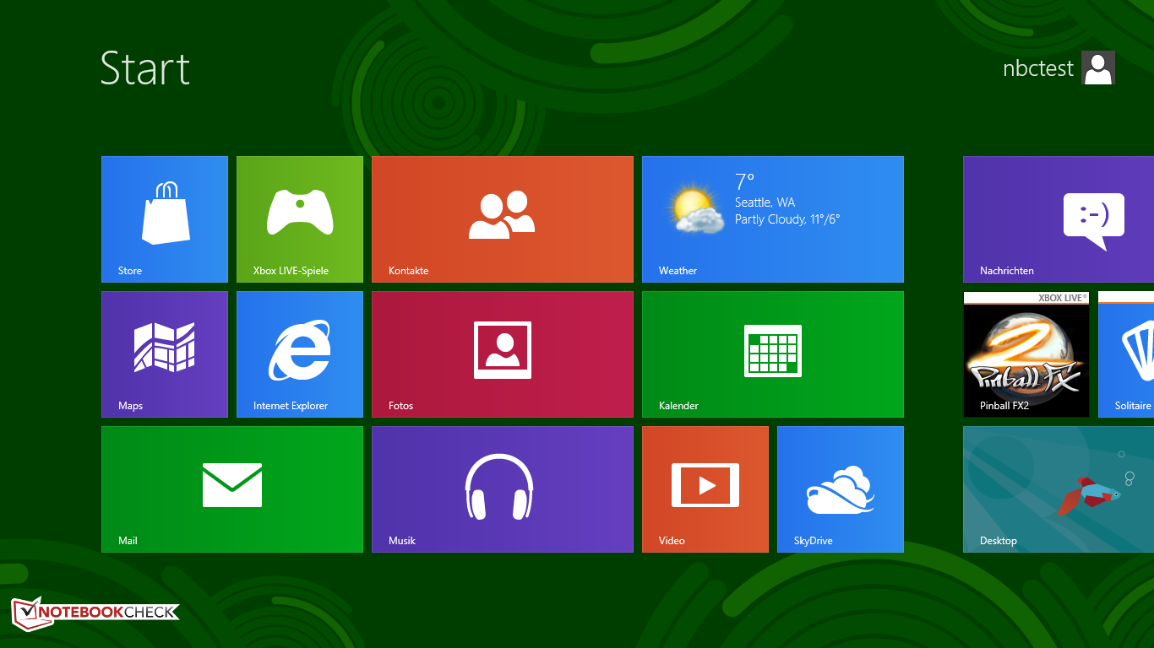Open the Kontakte people tile

(x=503, y=219)
